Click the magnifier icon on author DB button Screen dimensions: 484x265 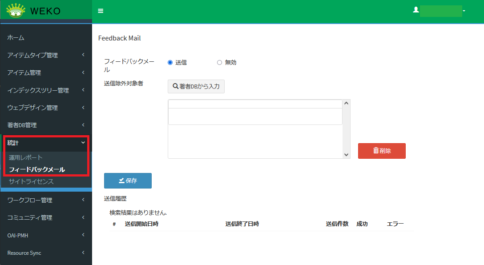[x=175, y=86]
